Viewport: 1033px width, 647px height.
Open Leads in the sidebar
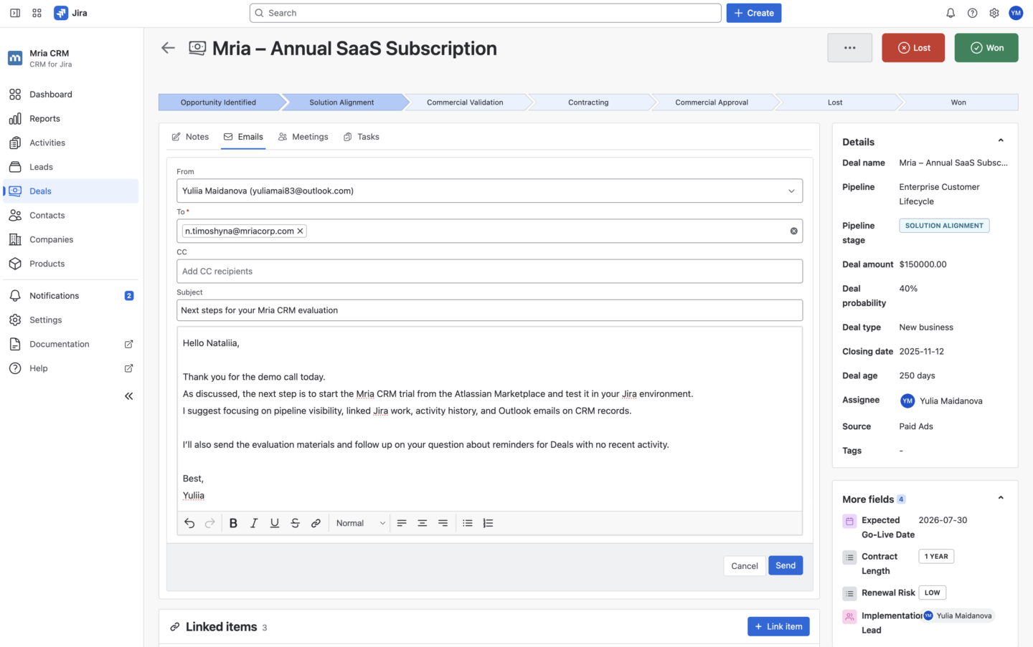click(70, 167)
